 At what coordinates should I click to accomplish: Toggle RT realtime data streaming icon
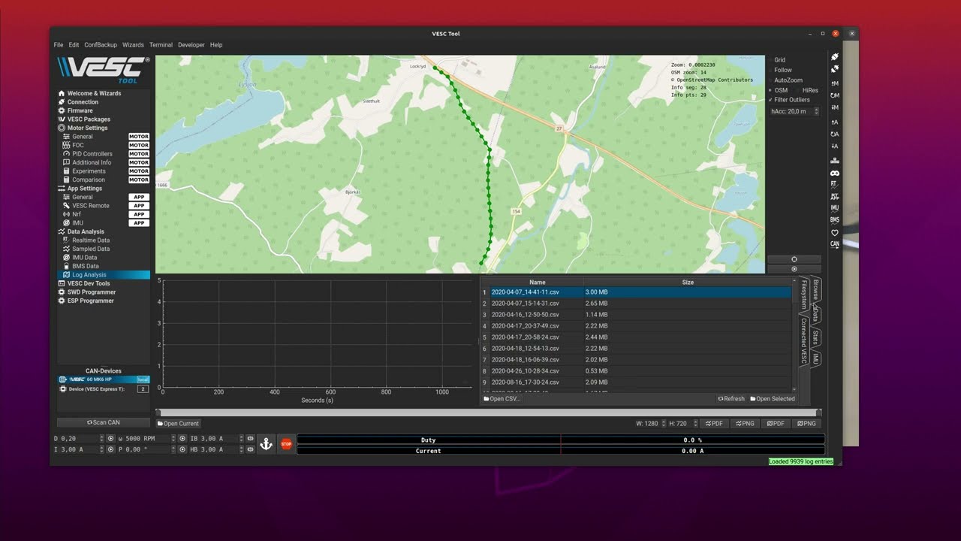click(x=834, y=184)
